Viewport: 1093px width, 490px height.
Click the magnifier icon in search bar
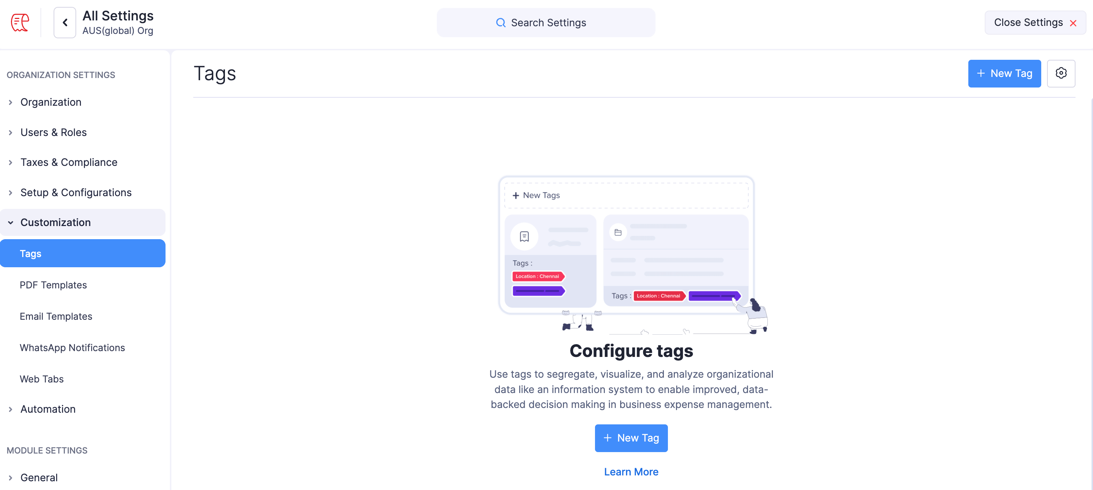[501, 23]
